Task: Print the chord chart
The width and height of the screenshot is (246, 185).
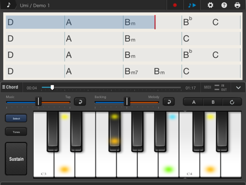Action: [237, 5]
